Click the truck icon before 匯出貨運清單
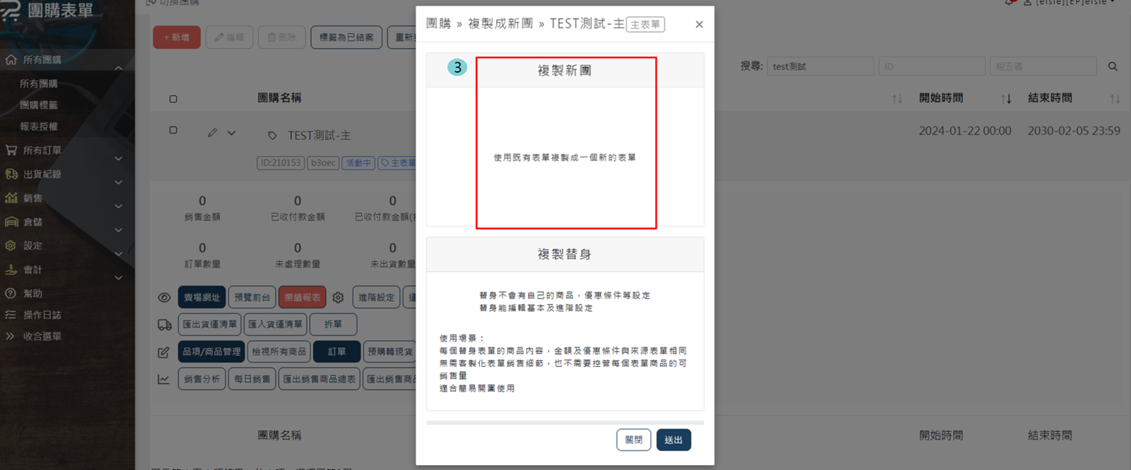 [164, 325]
